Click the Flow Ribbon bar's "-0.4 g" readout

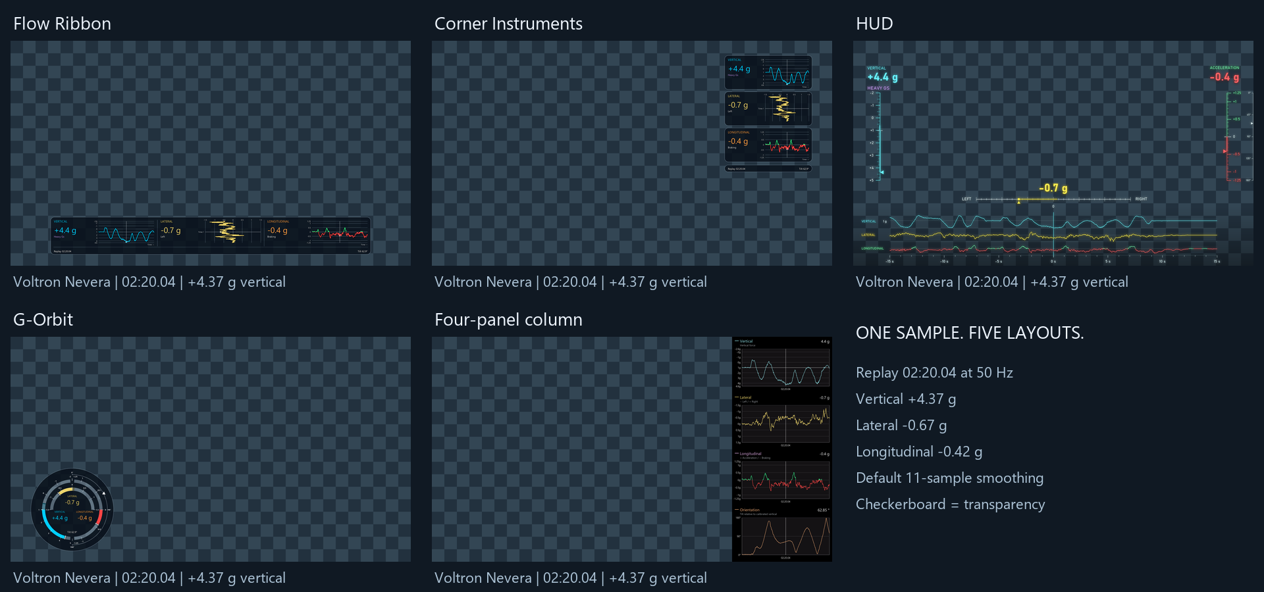click(277, 231)
